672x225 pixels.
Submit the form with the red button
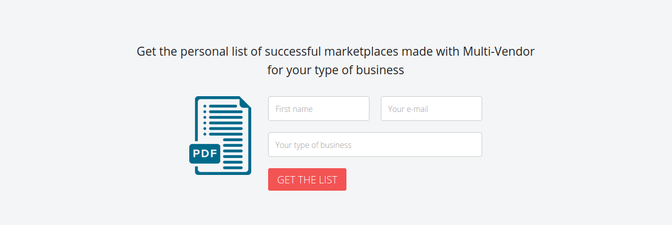click(307, 179)
